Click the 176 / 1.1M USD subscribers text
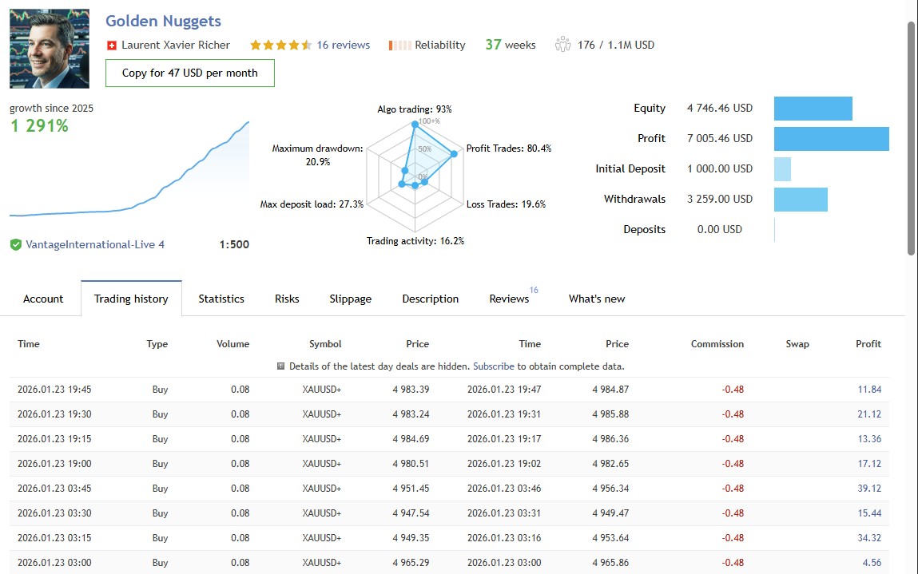The image size is (918, 574). pyautogui.click(x=616, y=45)
